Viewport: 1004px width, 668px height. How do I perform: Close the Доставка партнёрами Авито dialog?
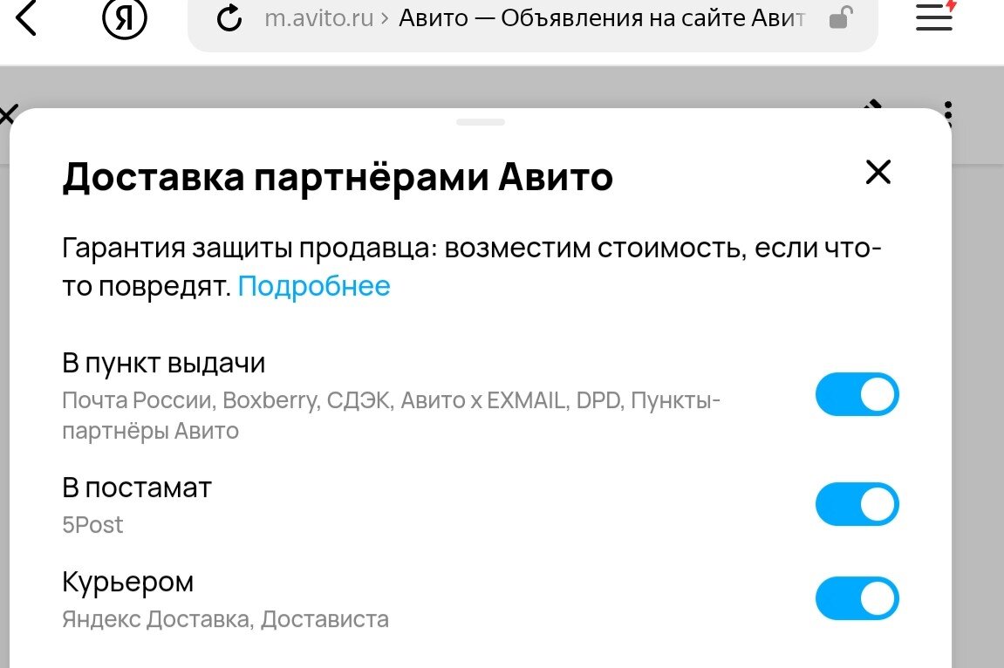[878, 173]
